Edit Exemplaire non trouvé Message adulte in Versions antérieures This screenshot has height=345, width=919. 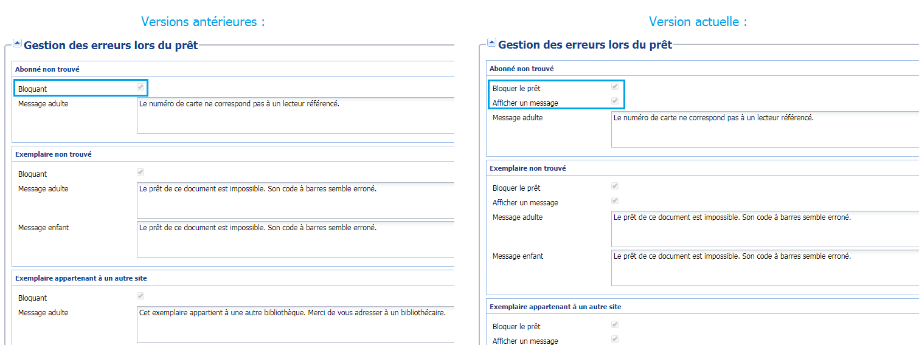[x=296, y=200]
